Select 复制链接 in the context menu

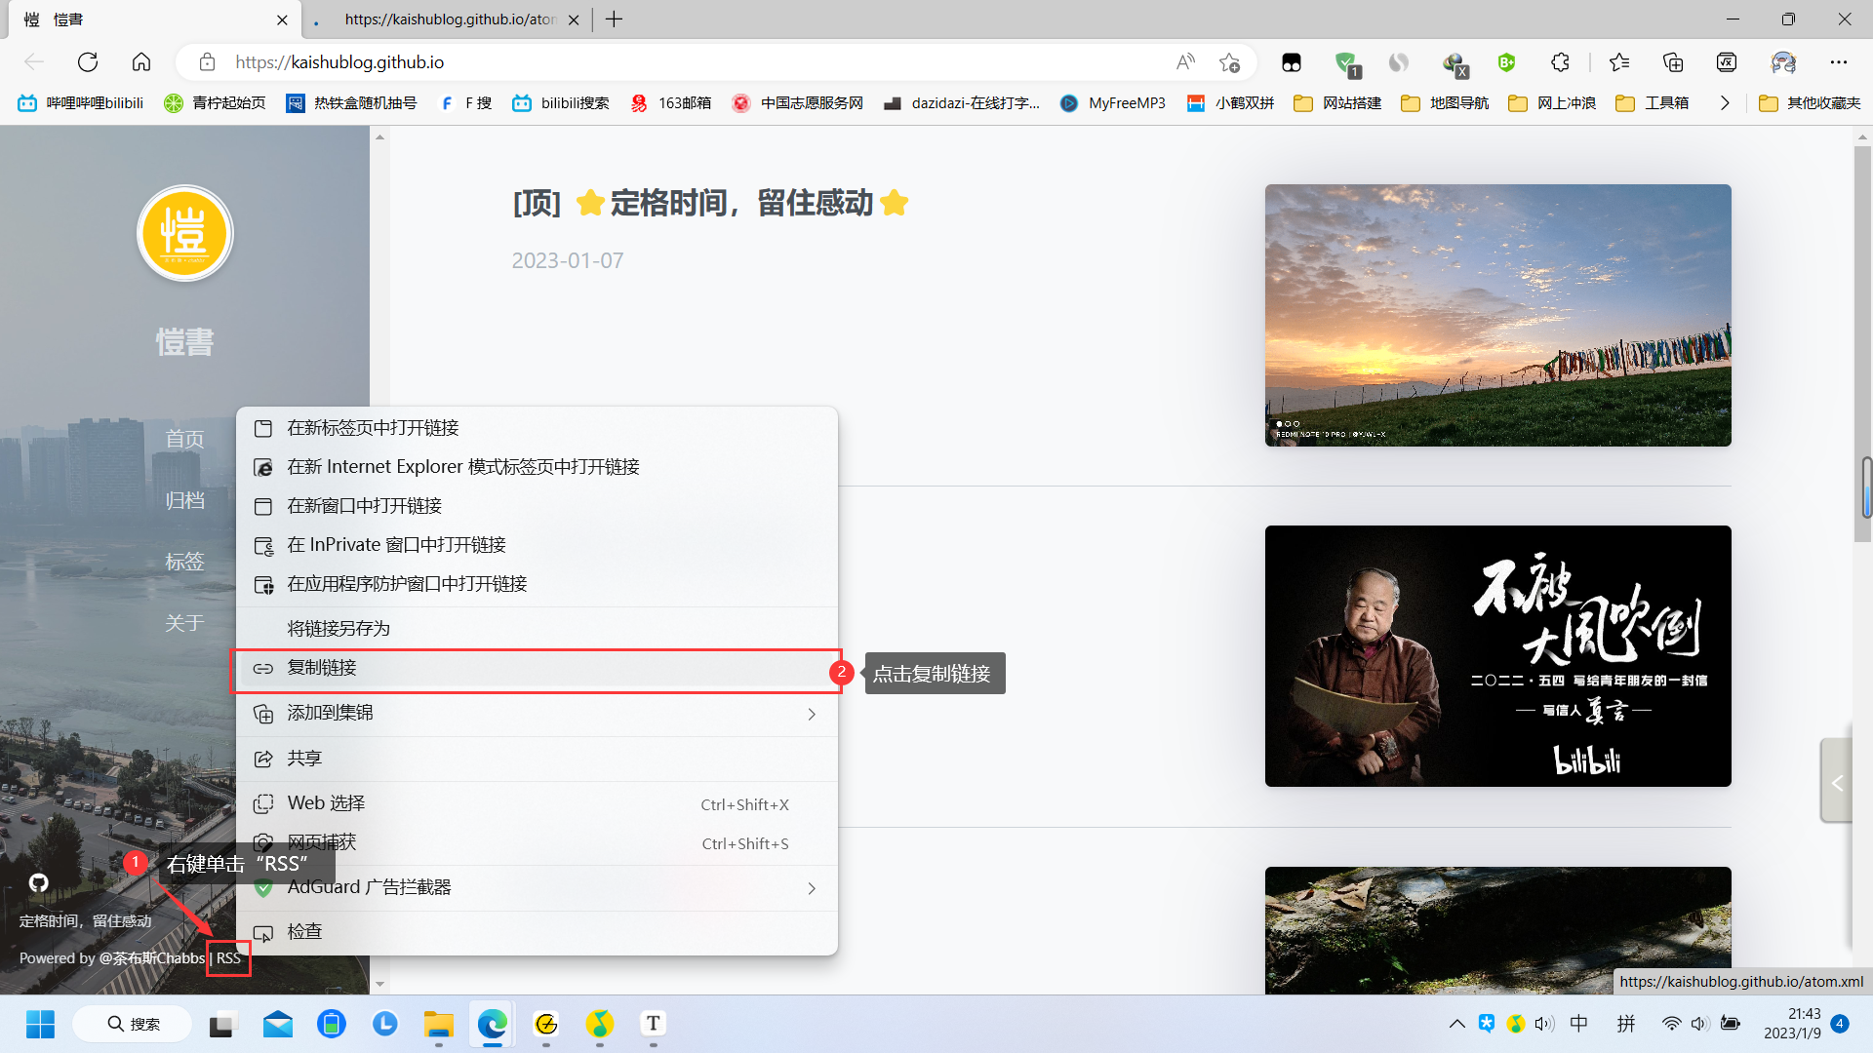322,668
